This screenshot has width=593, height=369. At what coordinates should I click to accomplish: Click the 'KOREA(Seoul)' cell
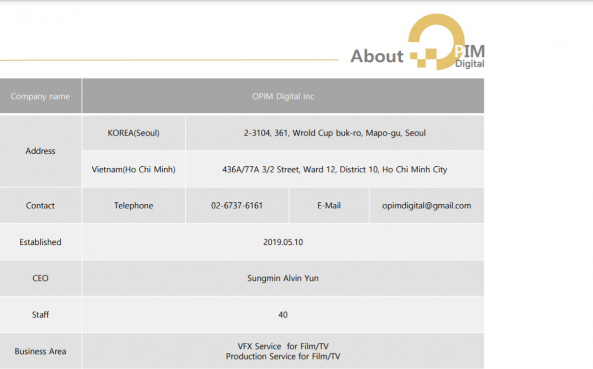(x=133, y=133)
